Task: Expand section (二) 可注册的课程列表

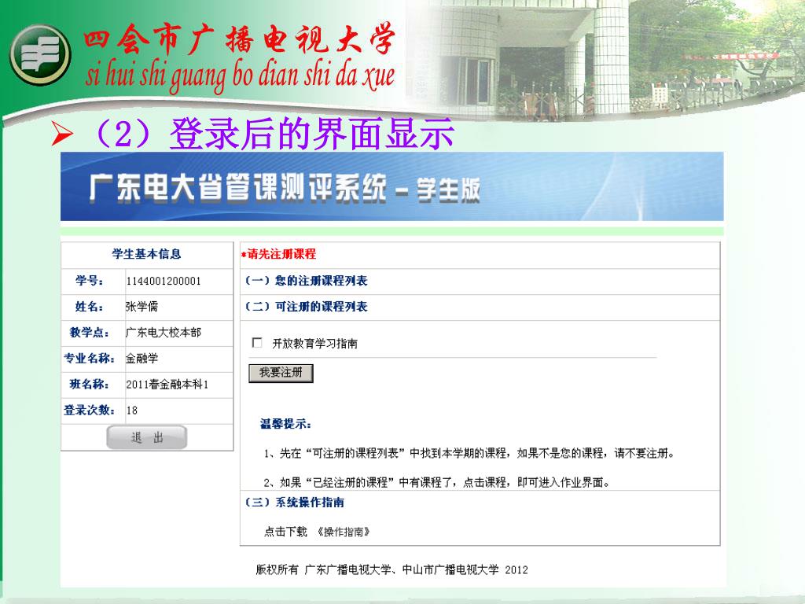Action: 306,307
